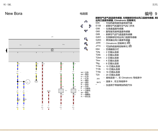Select legend row G60 副驾驶员座椅温度传感器
The height and width of the screenshot is (131, 158).
[x=113, y=32]
